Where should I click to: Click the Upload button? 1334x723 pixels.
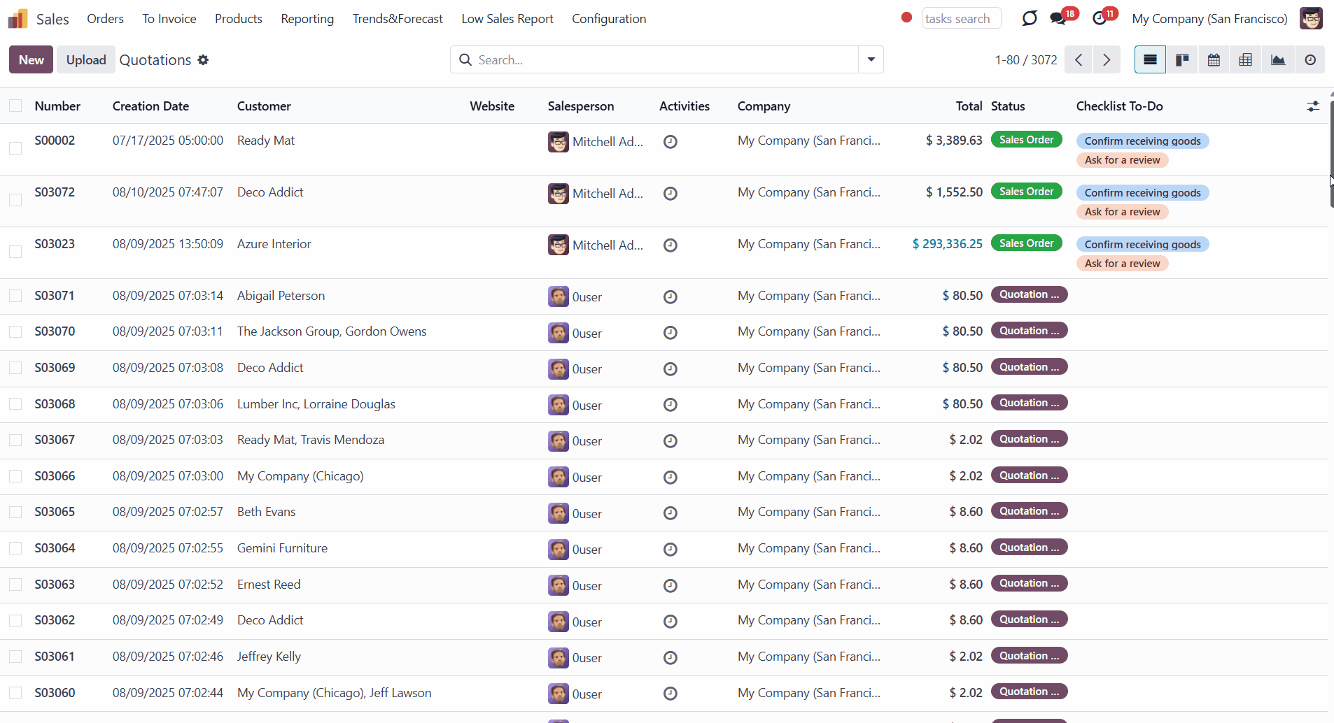pos(86,59)
